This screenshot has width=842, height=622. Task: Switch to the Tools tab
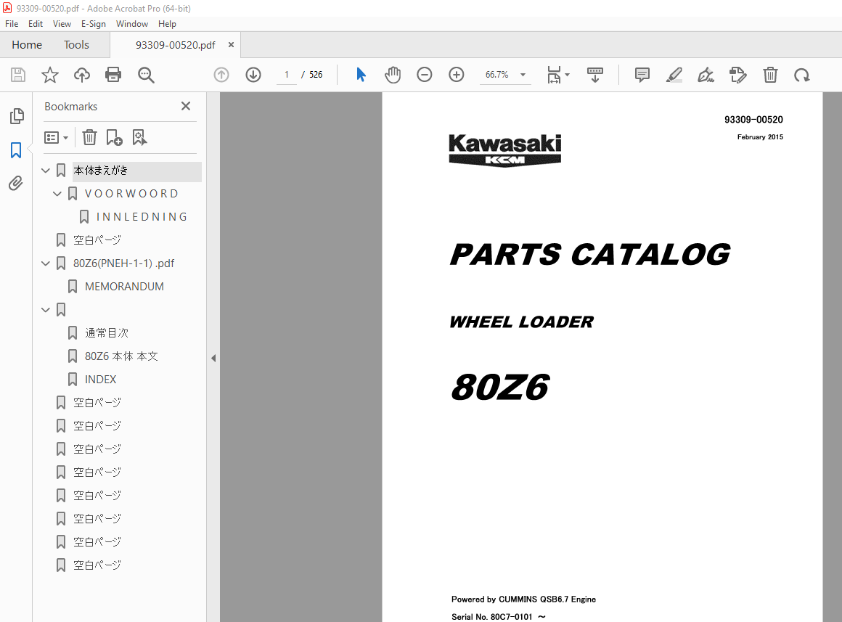[76, 44]
